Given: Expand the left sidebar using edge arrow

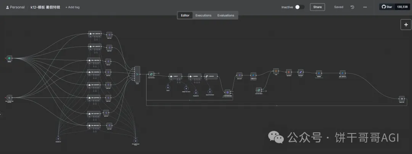Looking at the screenshot, I should (1, 114).
